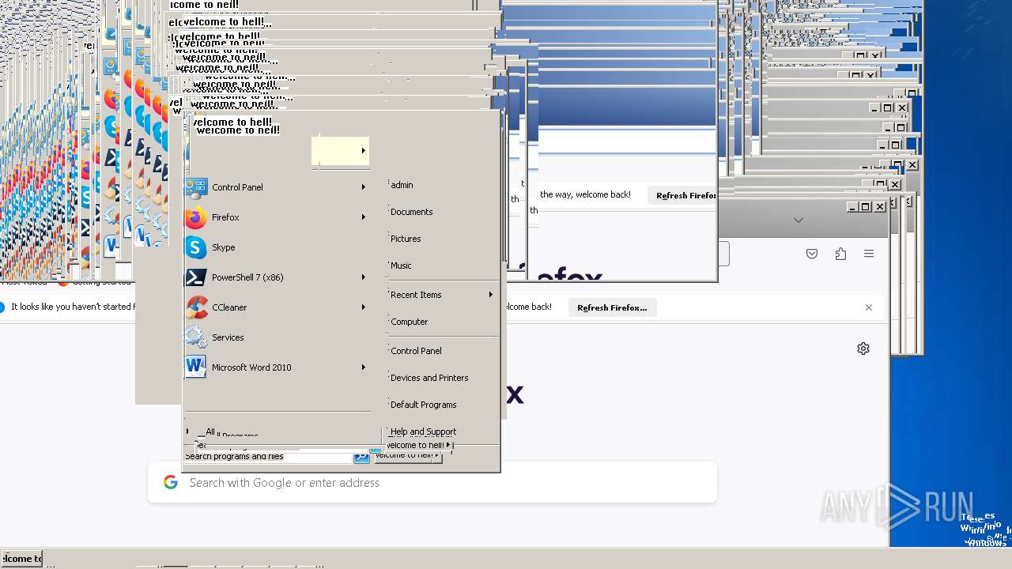
Task: Launch Firefox from the Start menu
Action: (277, 217)
